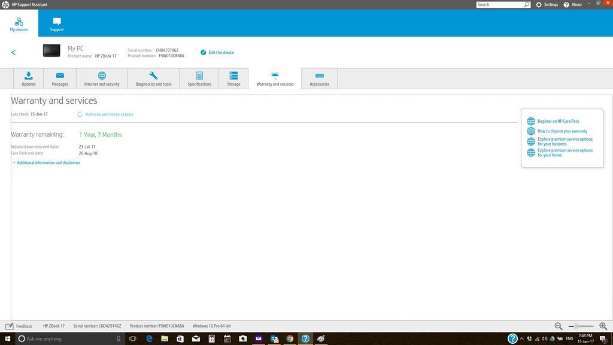Click the My PC laptop thumbnail
This screenshot has height=345, width=613.
pyautogui.click(x=51, y=51)
